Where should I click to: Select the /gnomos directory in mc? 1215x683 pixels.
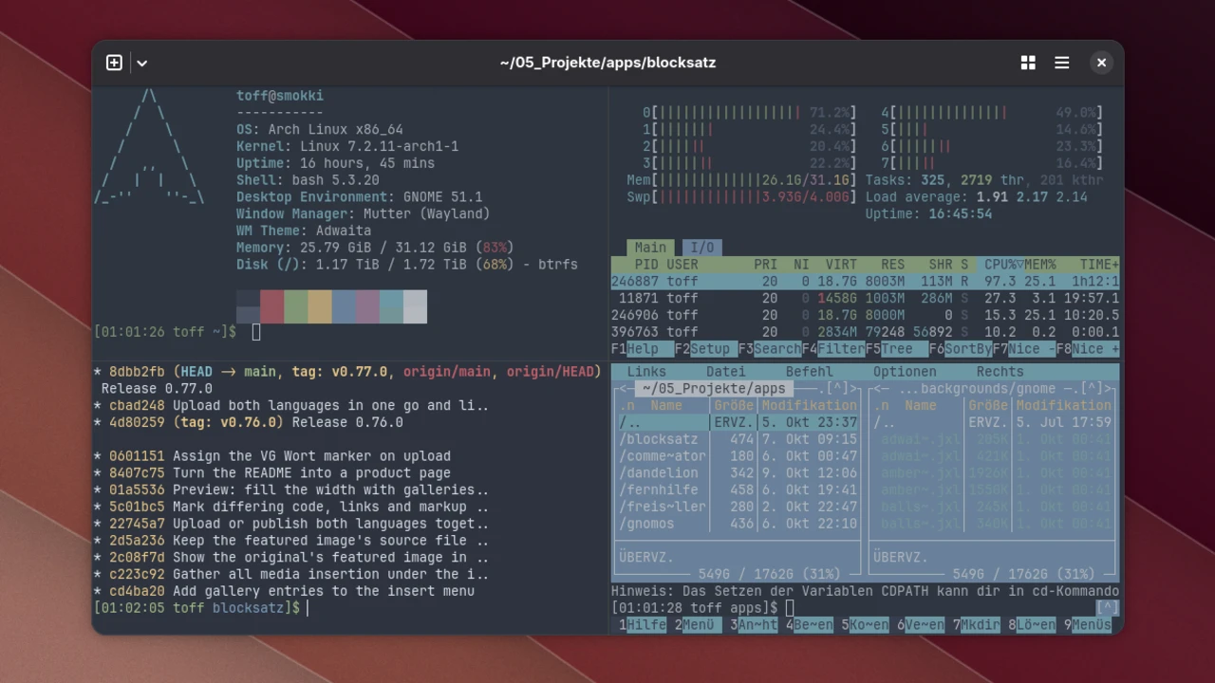click(738, 524)
